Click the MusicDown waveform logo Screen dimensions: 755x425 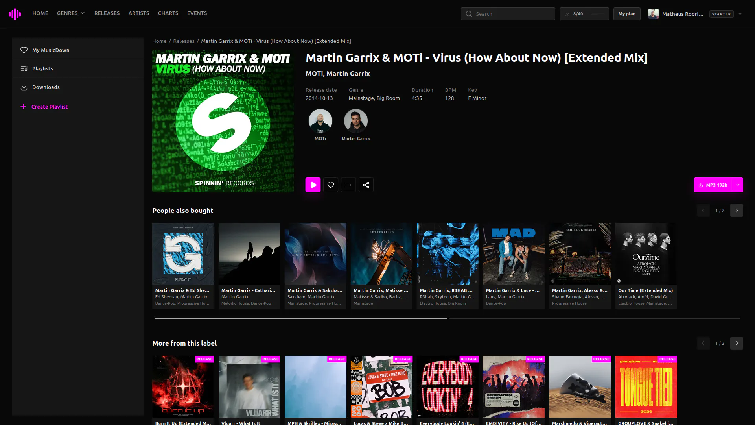[15, 14]
